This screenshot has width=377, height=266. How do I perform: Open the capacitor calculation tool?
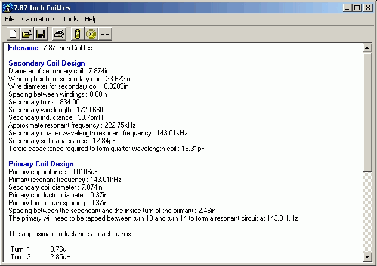(x=105, y=34)
